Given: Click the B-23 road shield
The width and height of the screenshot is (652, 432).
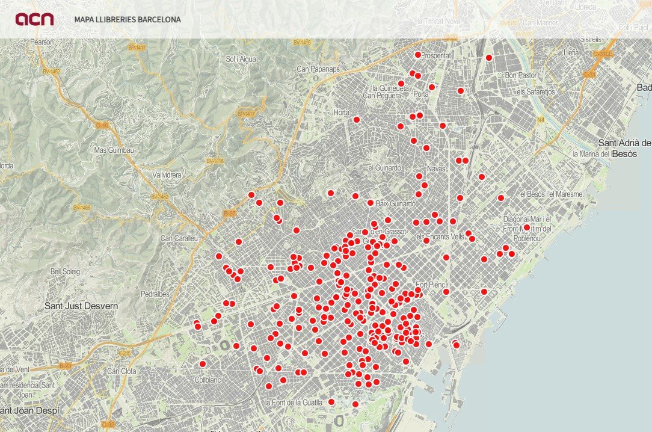Looking at the screenshot, I should click(66, 366).
